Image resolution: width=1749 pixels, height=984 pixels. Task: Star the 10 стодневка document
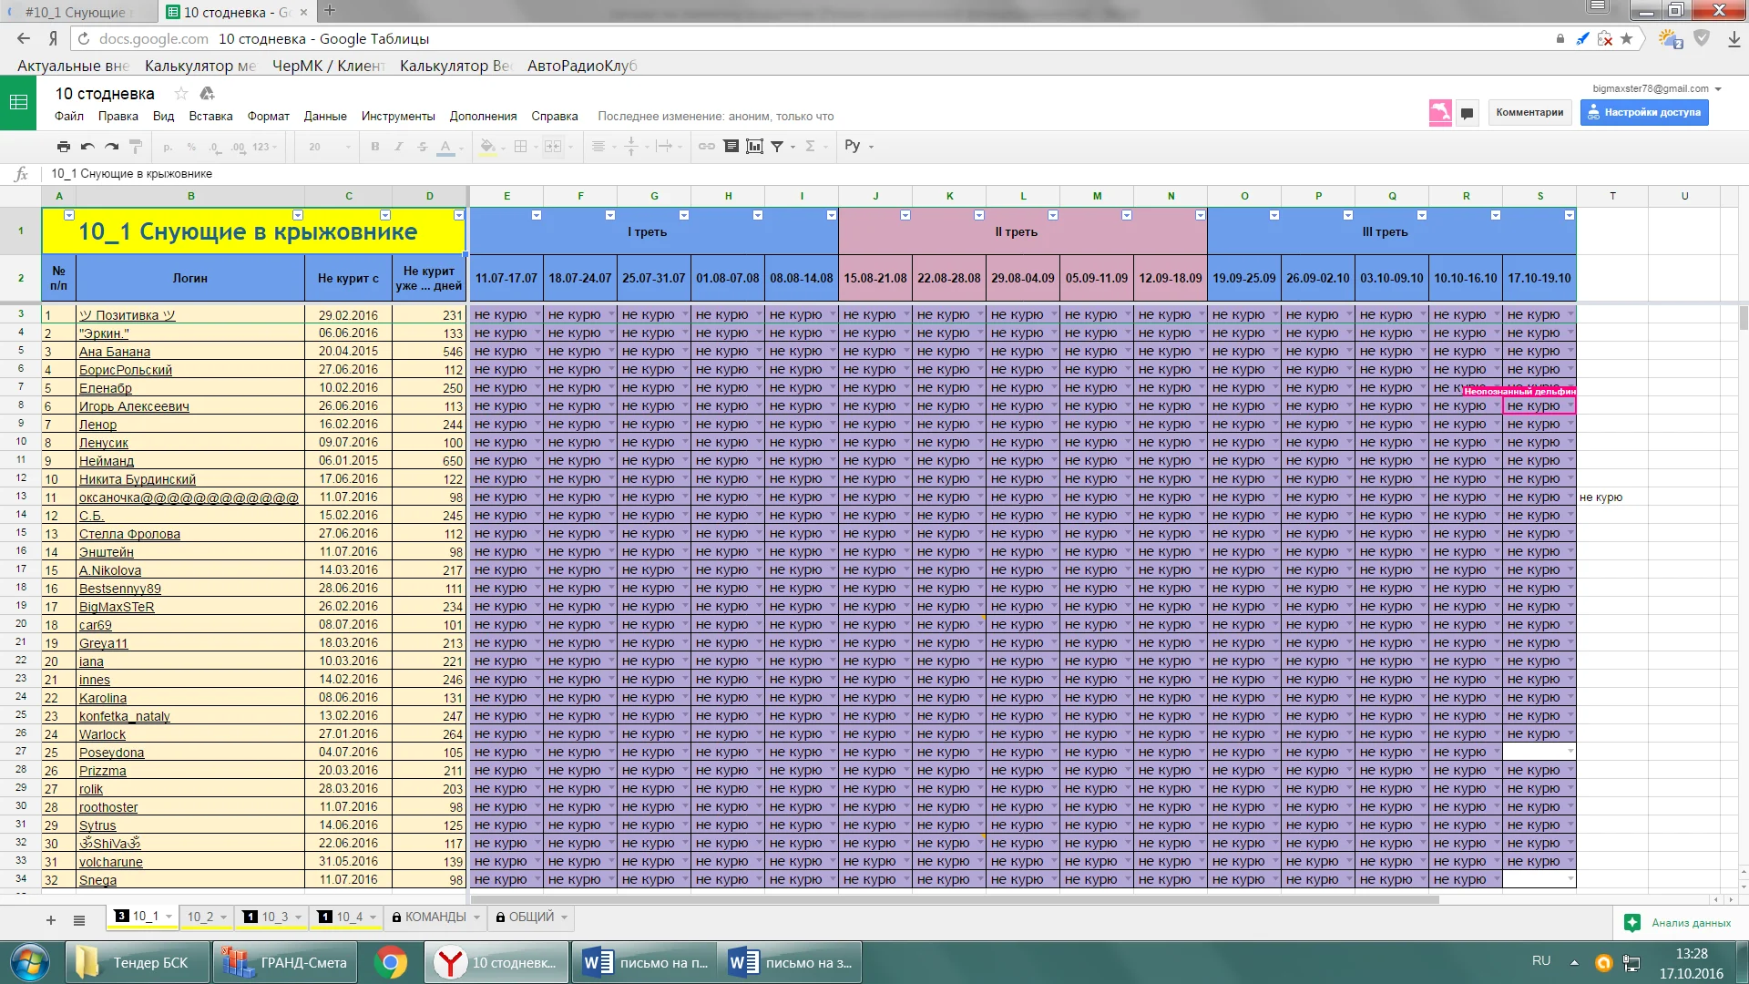coord(181,94)
